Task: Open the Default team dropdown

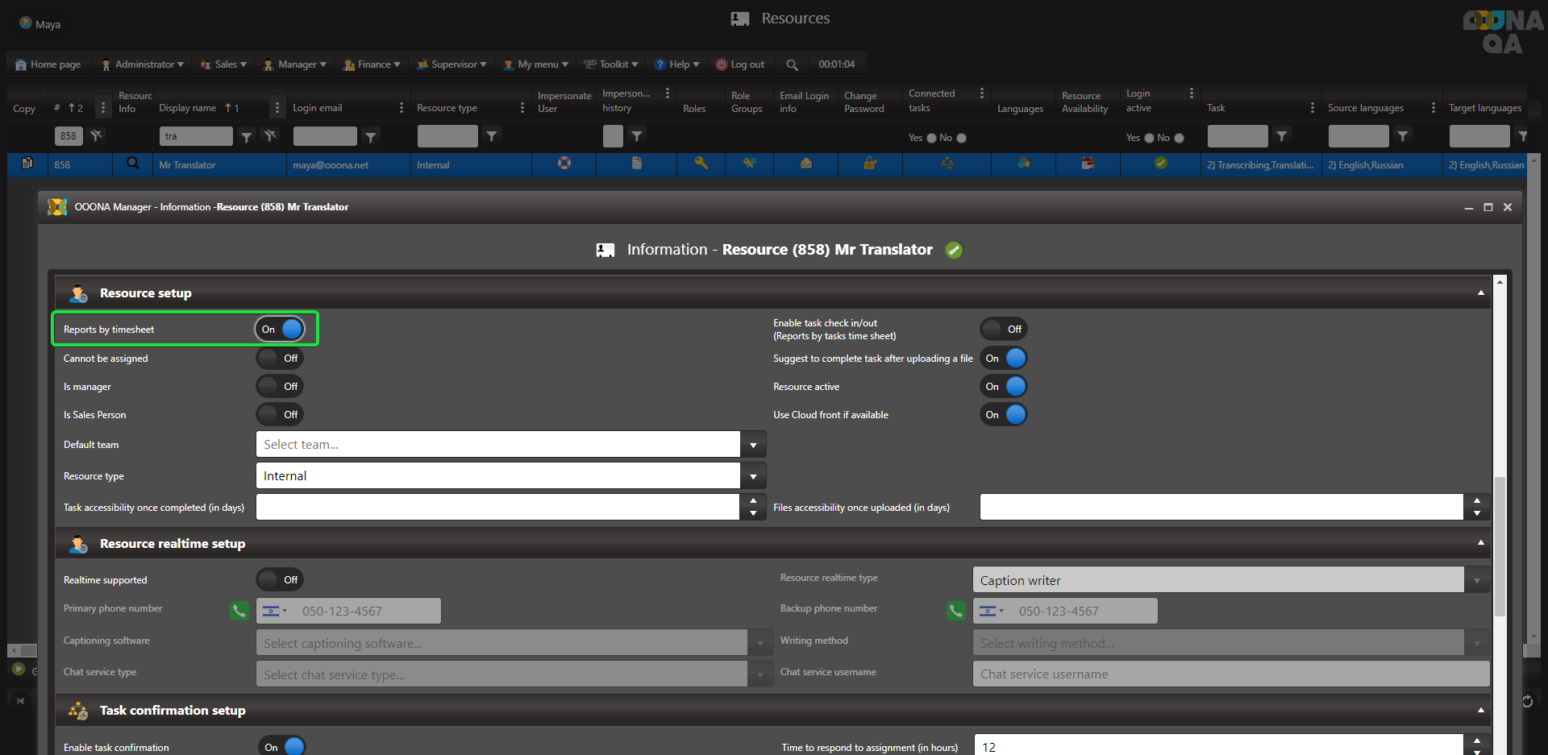Action: pos(753,445)
